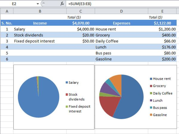Click serial number 6 cell

coord(7,59)
